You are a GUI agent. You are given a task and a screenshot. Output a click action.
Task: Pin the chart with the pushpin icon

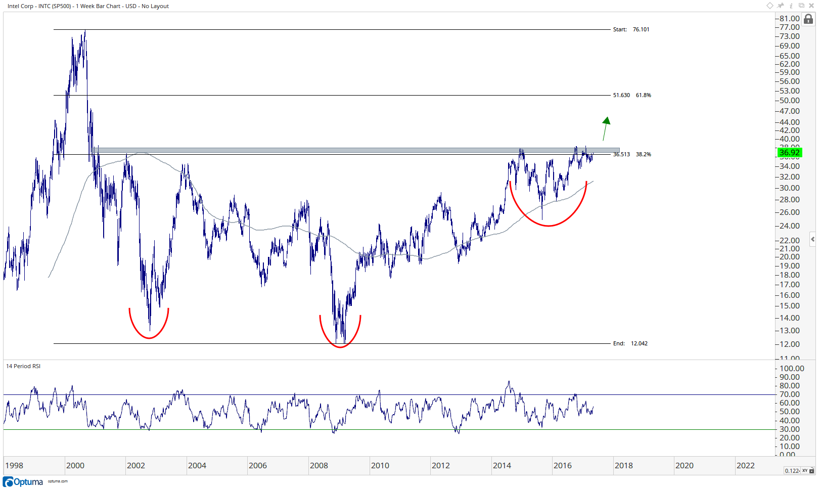tap(781, 6)
